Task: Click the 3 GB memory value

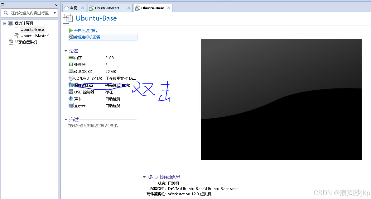Action: click(x=109, y=58)
